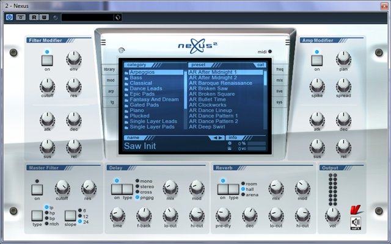Adjust the Filter Modifier cutoff knob
Screen dimensions: 391x244
pos(47,86)
